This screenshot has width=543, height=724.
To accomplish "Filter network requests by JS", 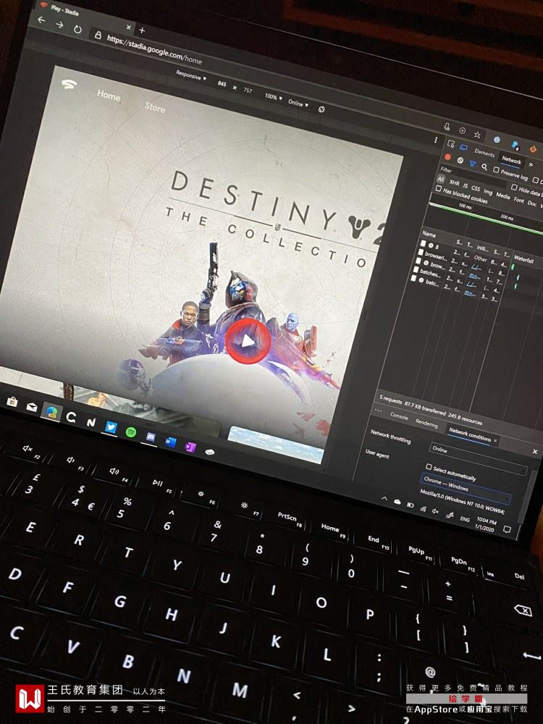I will pyautogui.click(x=465, y=185).
